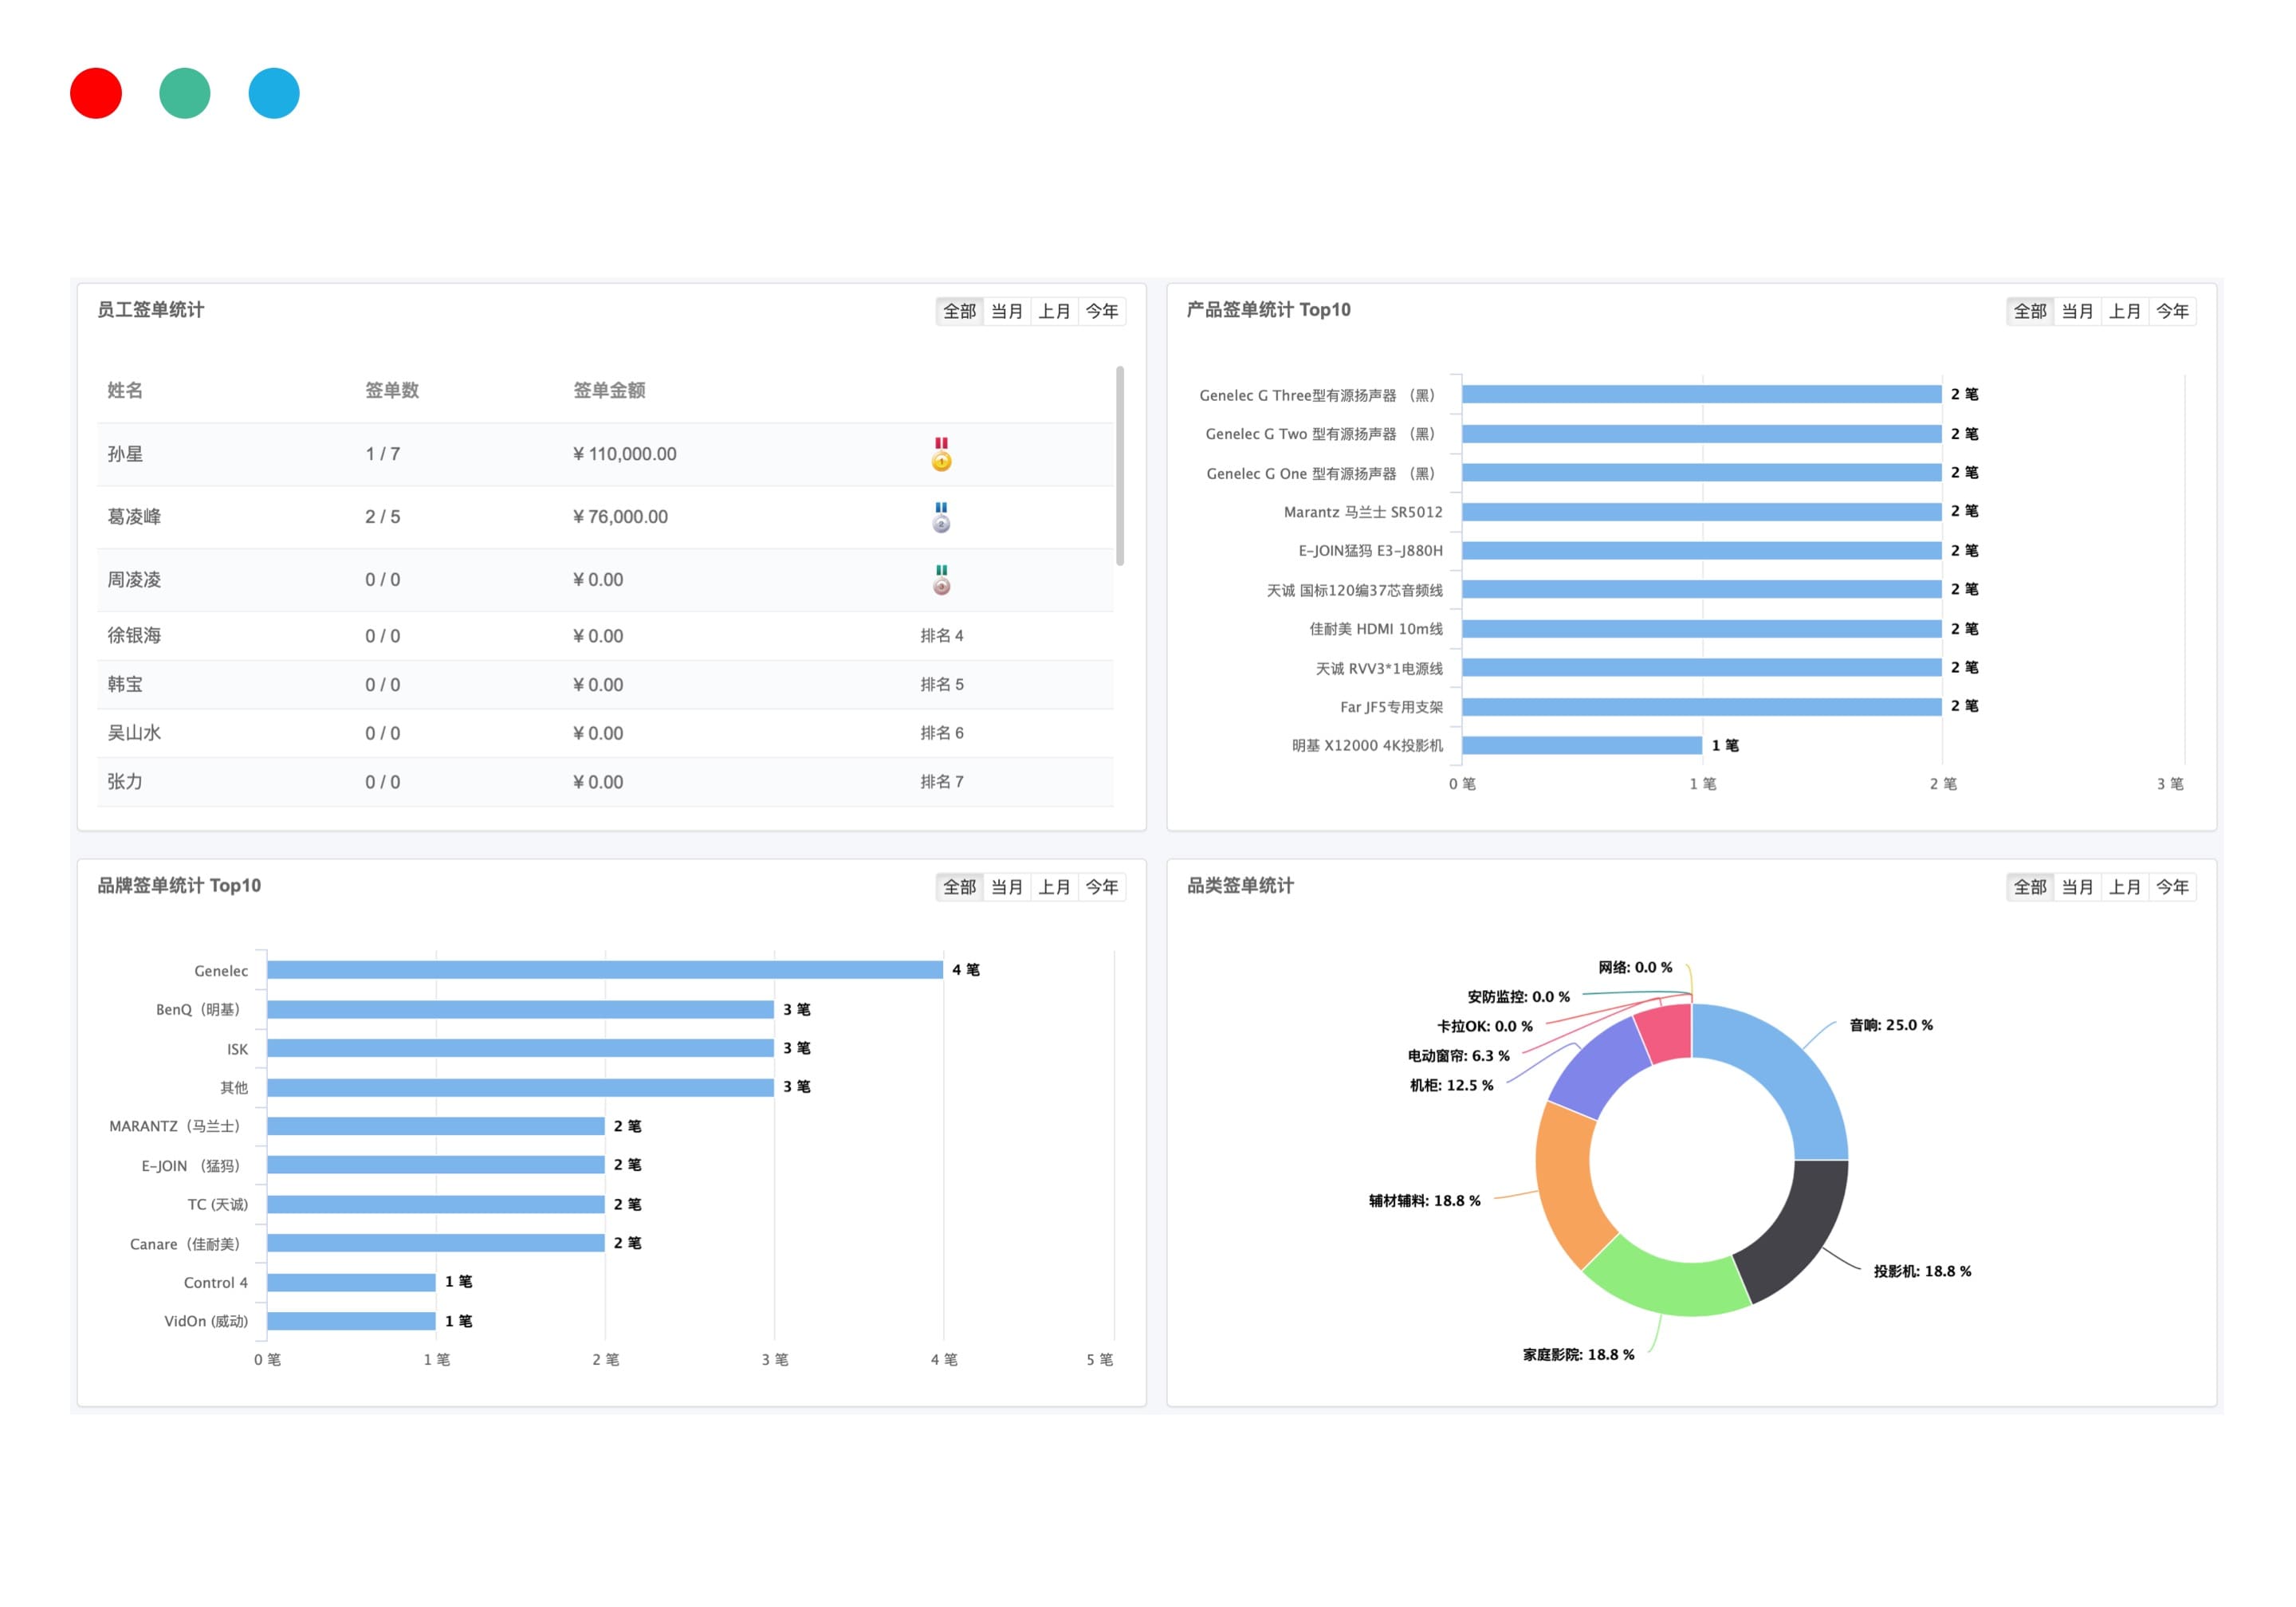Click the green circle at top left
The width and height of the screenshot is (2296, 1607).
185,93
